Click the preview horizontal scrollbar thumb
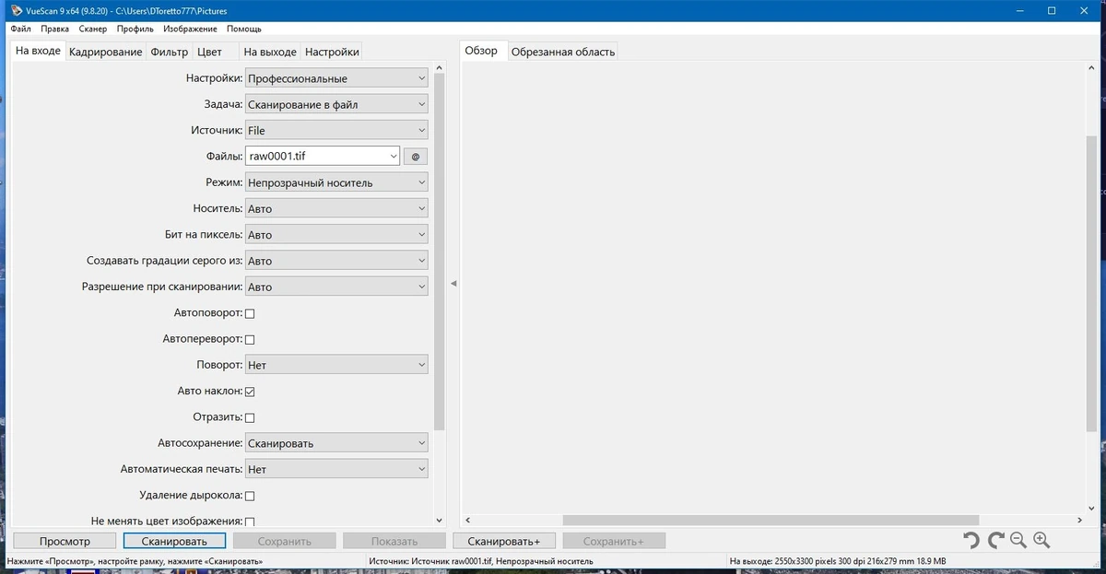 (x=771, y=521)
